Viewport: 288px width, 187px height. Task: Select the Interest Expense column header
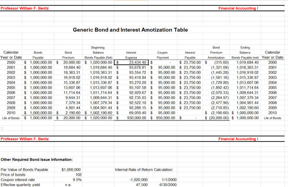pos(131,55)
